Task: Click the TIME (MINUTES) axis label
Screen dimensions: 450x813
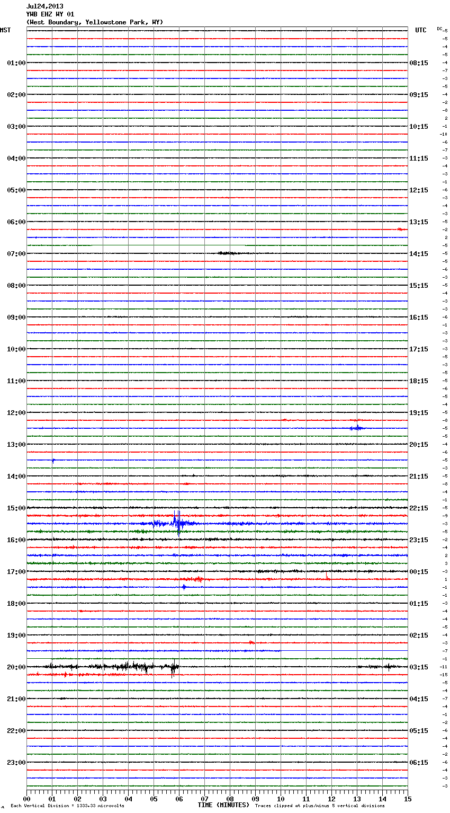Action: click(x=223, y=805)
